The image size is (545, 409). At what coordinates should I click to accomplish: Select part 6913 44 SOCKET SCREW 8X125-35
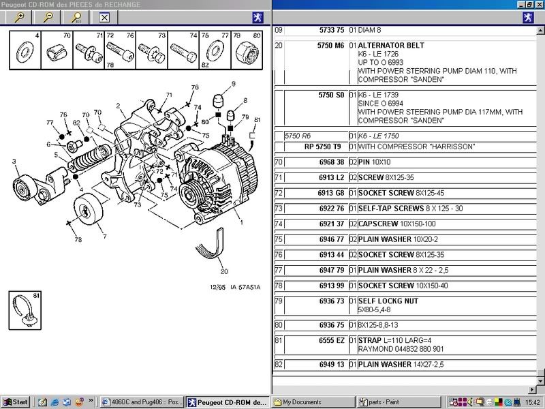[405, 254]
